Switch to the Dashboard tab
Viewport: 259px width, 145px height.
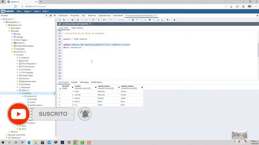(x=63, y=15)
